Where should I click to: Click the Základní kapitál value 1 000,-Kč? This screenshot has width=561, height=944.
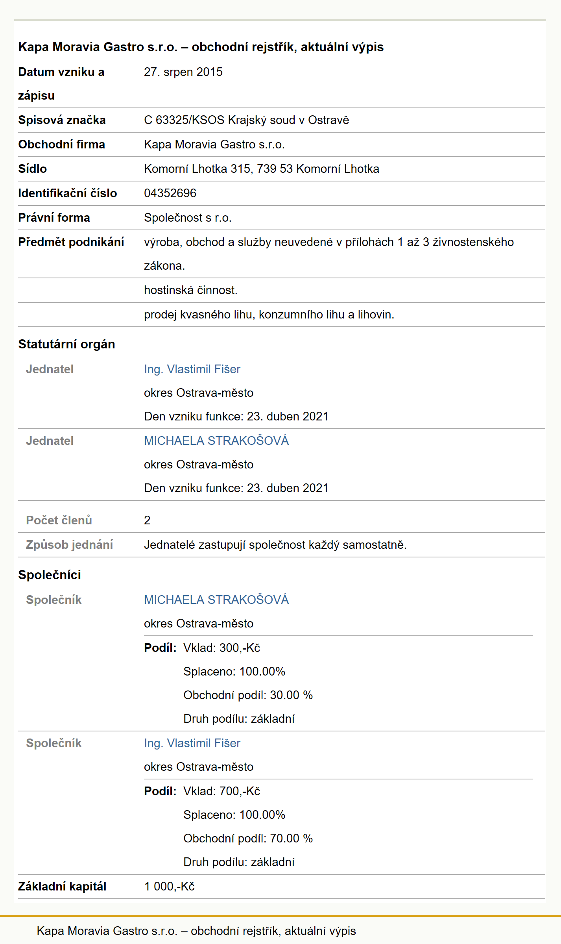[x=169, y=887]
